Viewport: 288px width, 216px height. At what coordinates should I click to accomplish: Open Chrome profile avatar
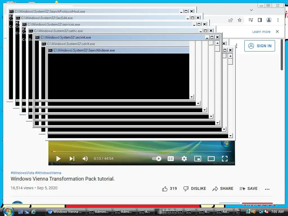(x=269, y=20)
